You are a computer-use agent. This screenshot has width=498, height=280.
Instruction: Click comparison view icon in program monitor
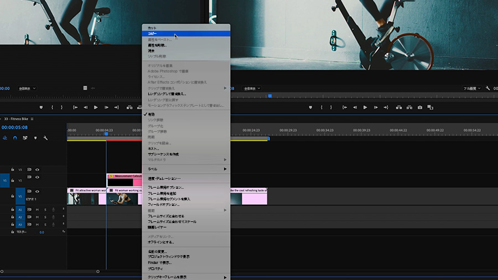(430, 107)
